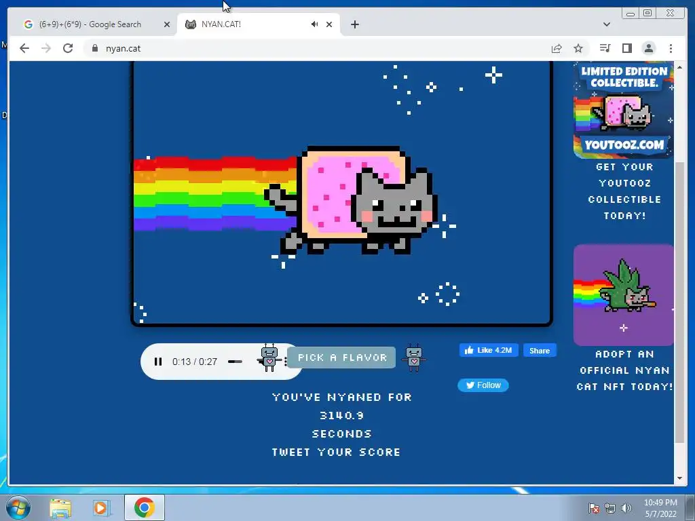Open the Youtooz collectible ad image
695x521 pixels.
(623, 111)
